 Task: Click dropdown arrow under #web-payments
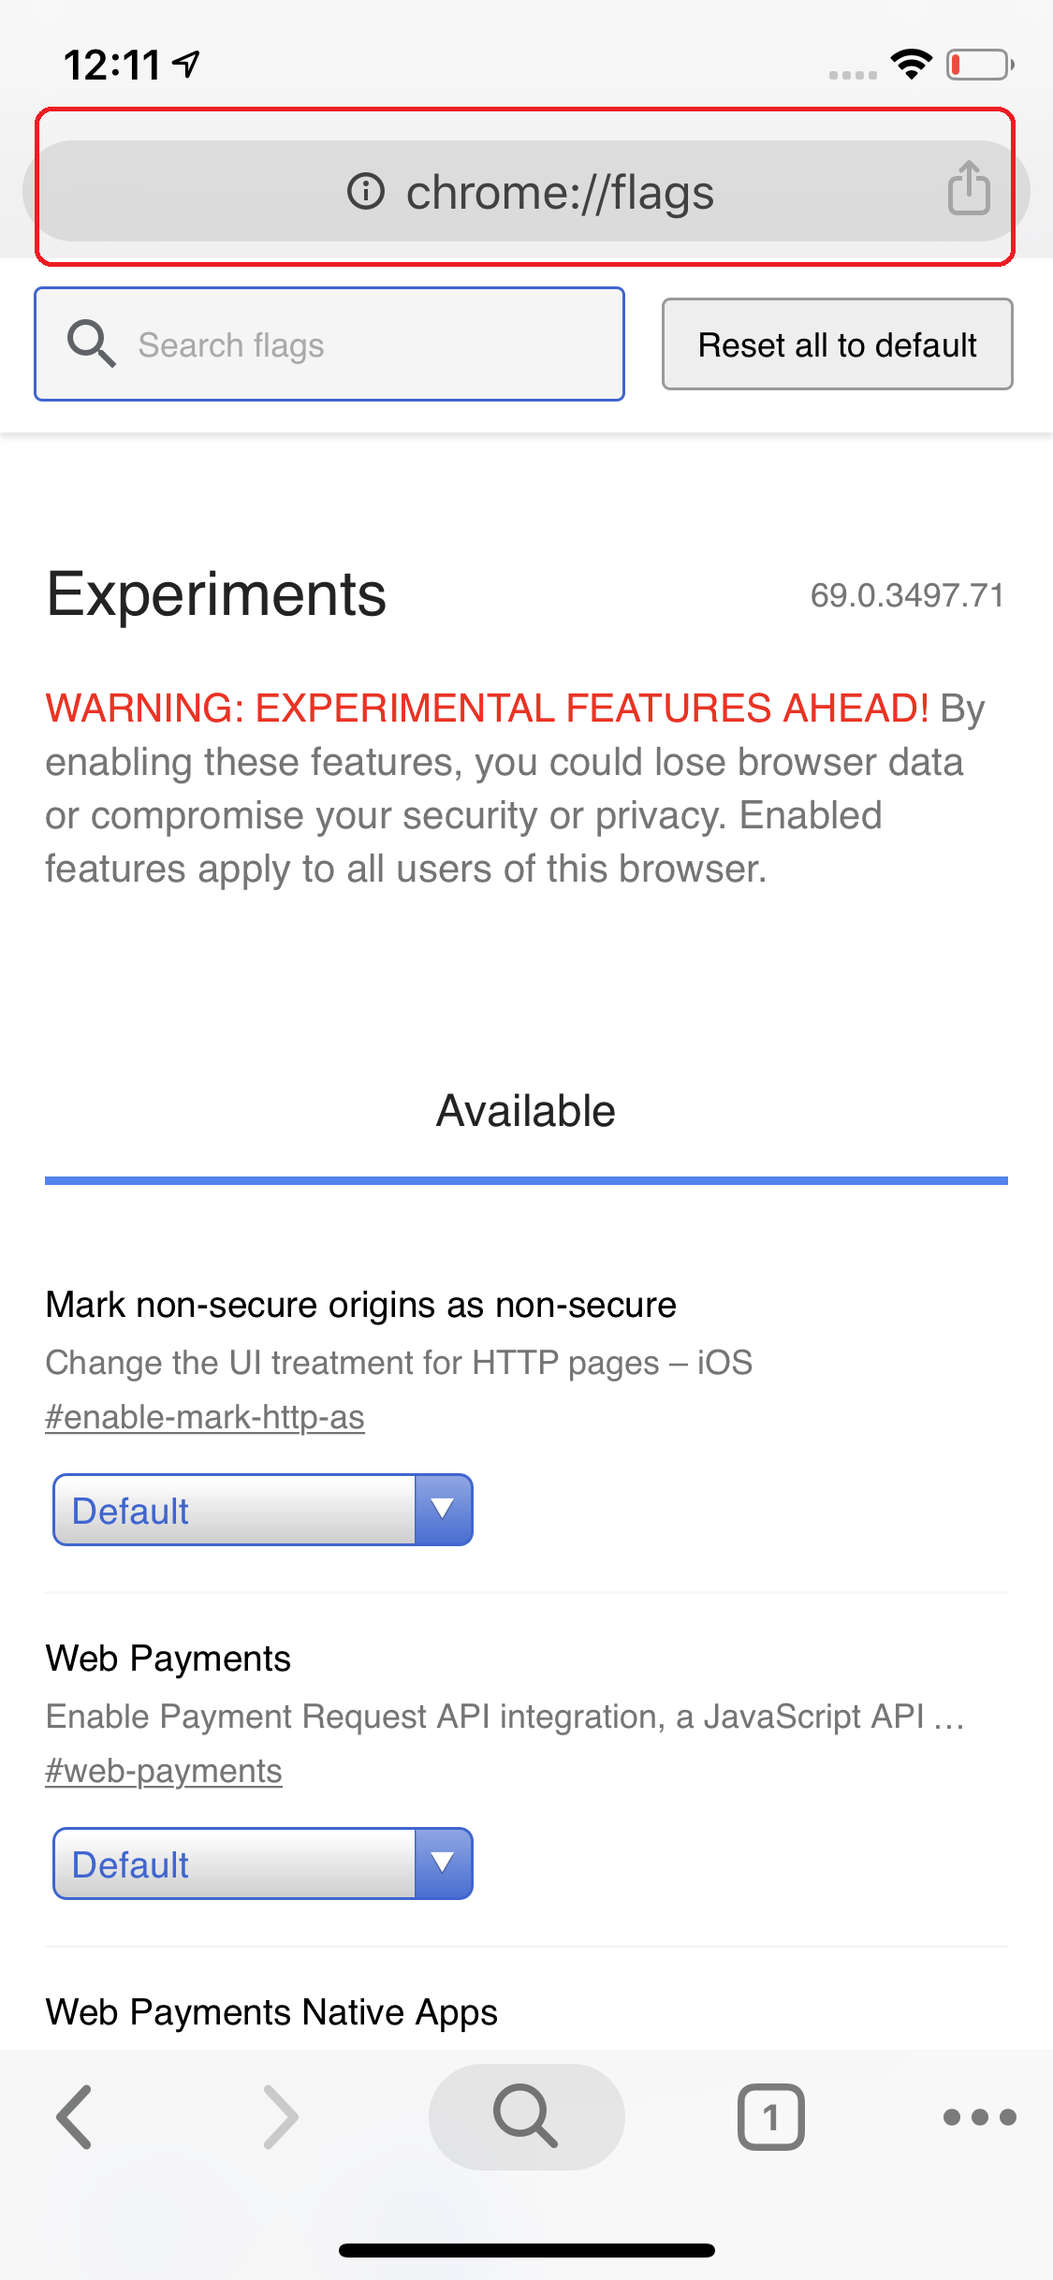[x=443, y=1863]
